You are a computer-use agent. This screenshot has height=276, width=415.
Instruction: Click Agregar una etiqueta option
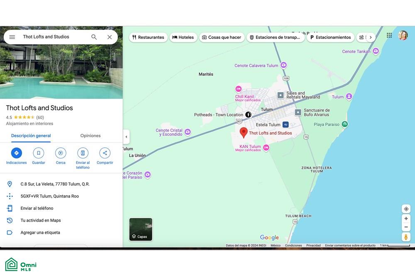tap(40, 233)
